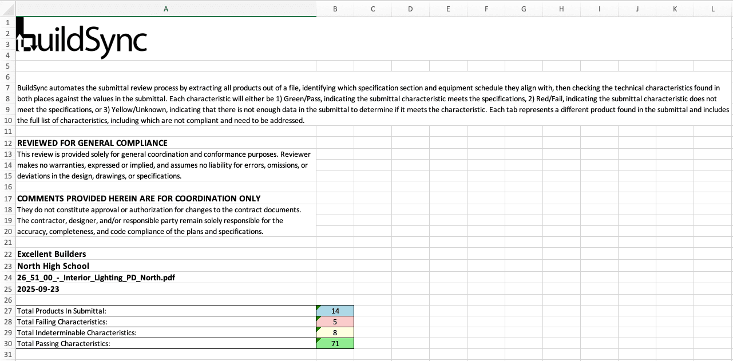733x361 pixels.
Task: Select row 27 header
Action: (8, 311)
